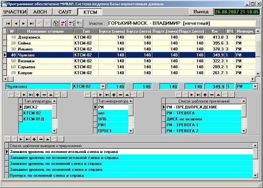Click edit triangle icon above выводов и предложений list
Viewport: 263px width, 188px height.
[x=47, y=139]
